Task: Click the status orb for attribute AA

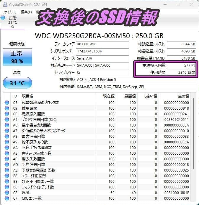Action: 7,148
